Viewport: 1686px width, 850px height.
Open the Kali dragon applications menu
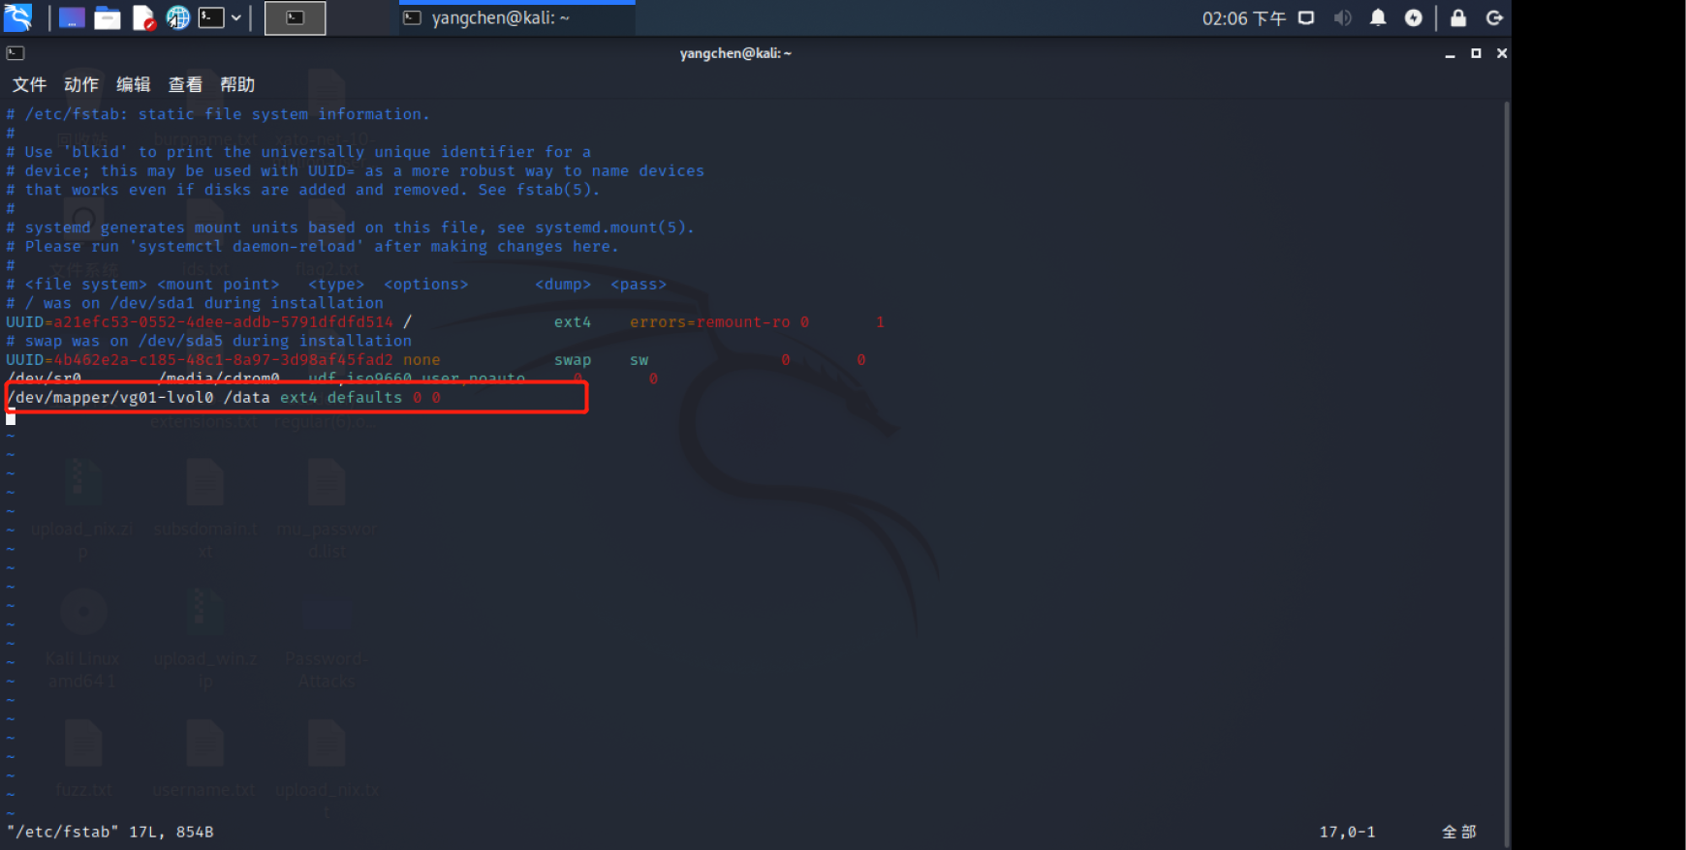[18, 17]
